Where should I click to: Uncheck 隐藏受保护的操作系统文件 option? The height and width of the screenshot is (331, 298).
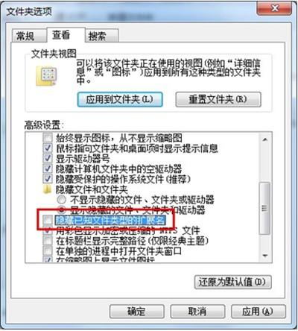pos(48,179)
